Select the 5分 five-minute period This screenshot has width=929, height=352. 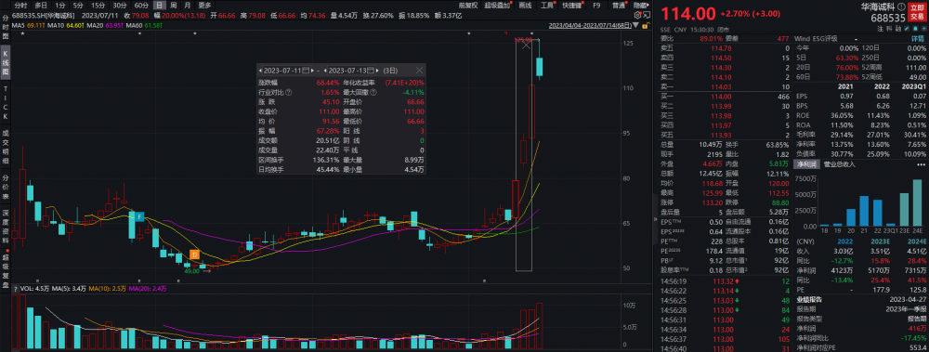click(78, 5)
